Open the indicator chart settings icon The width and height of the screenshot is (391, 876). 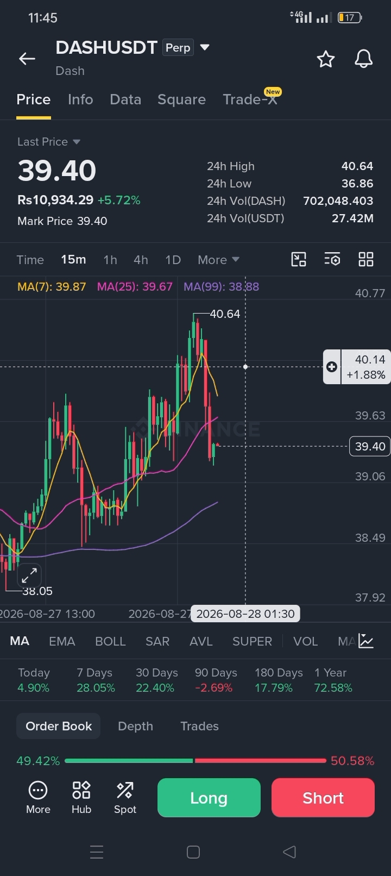coord(366,641)
